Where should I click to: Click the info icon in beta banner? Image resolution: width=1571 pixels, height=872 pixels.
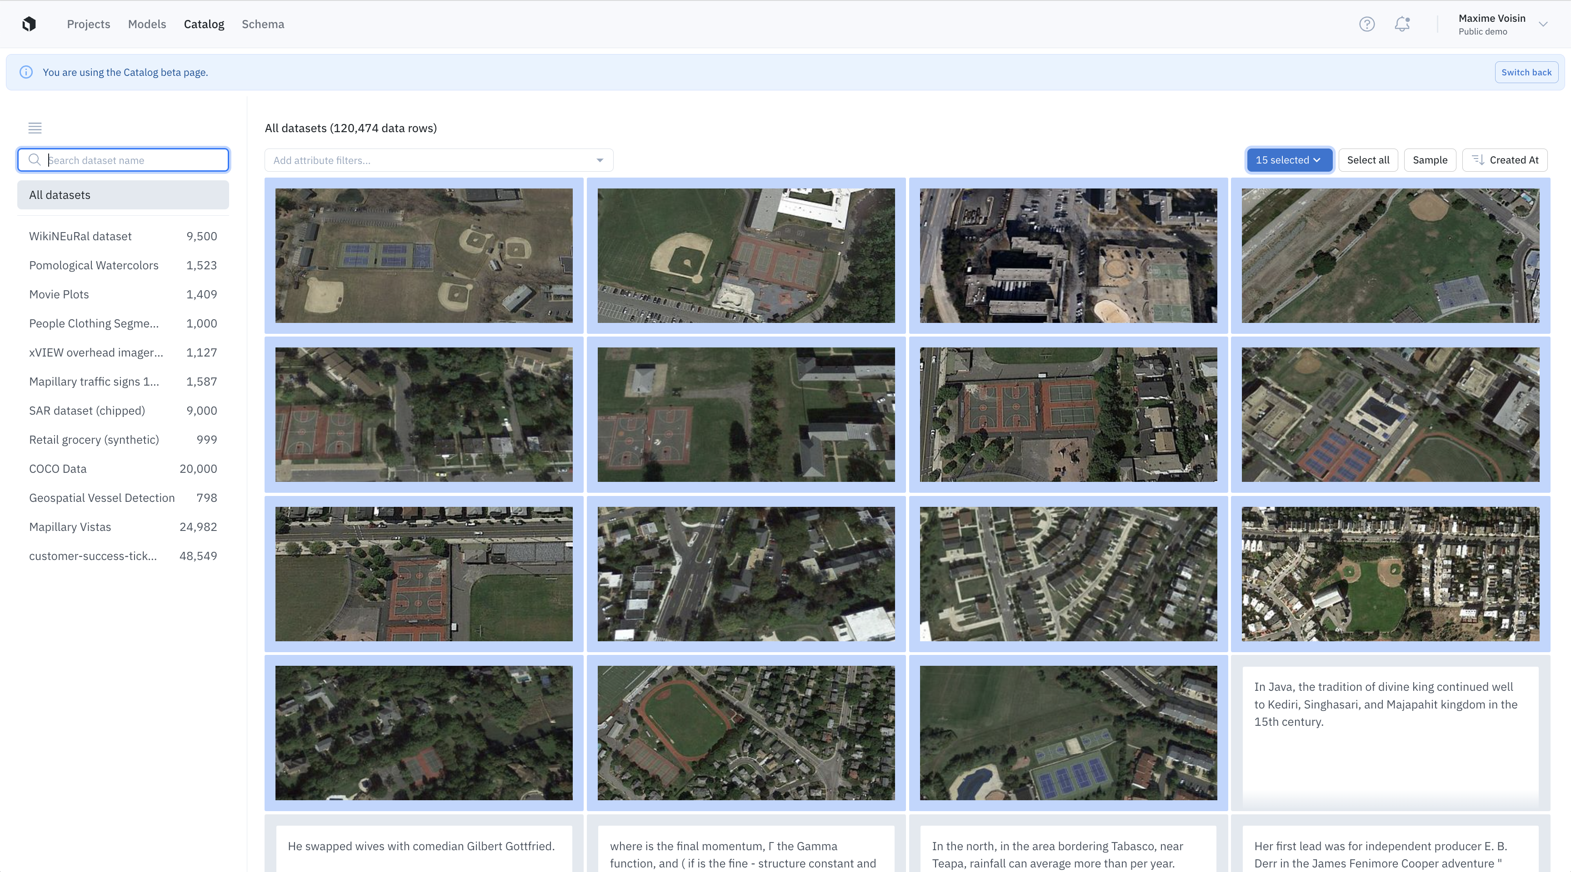point(26,72)
